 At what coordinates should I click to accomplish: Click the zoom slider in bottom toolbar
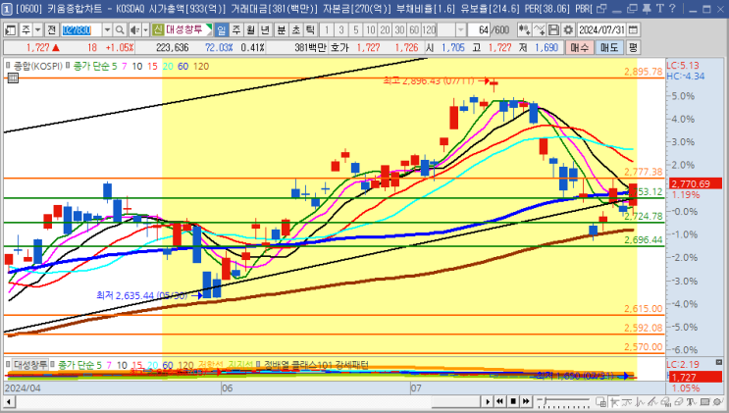click(563, 401)
